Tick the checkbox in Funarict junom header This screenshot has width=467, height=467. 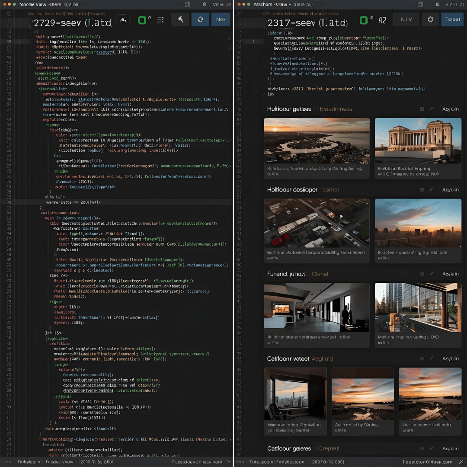coord(422,274)
